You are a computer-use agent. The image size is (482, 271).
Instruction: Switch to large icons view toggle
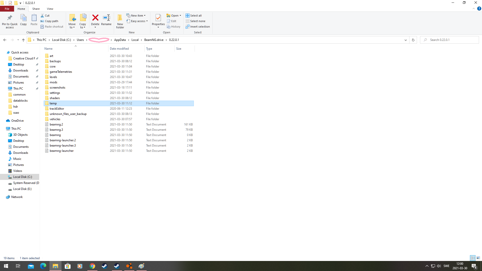pyautogui.click(x=478, y=258)
